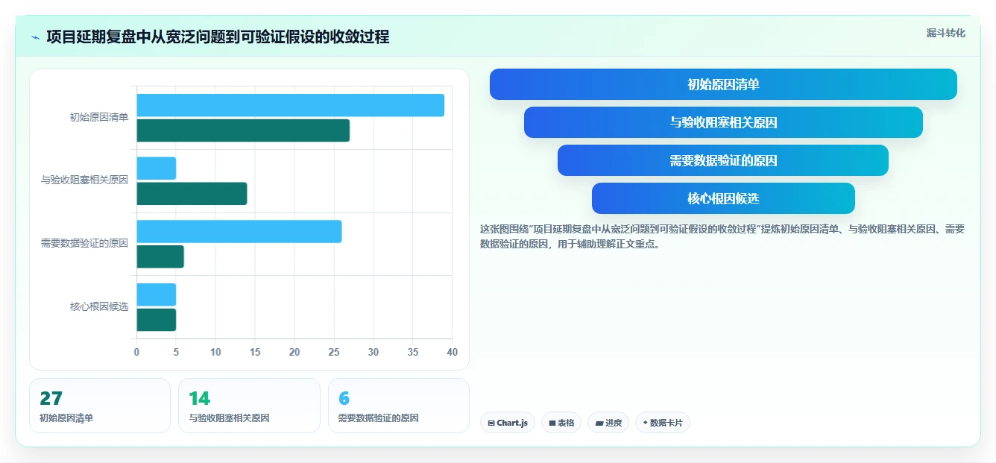This screenshot has height=463, width=996.
Task: Click the 需要数据验证的原因 chart axis label
Action: coord(84,243)
